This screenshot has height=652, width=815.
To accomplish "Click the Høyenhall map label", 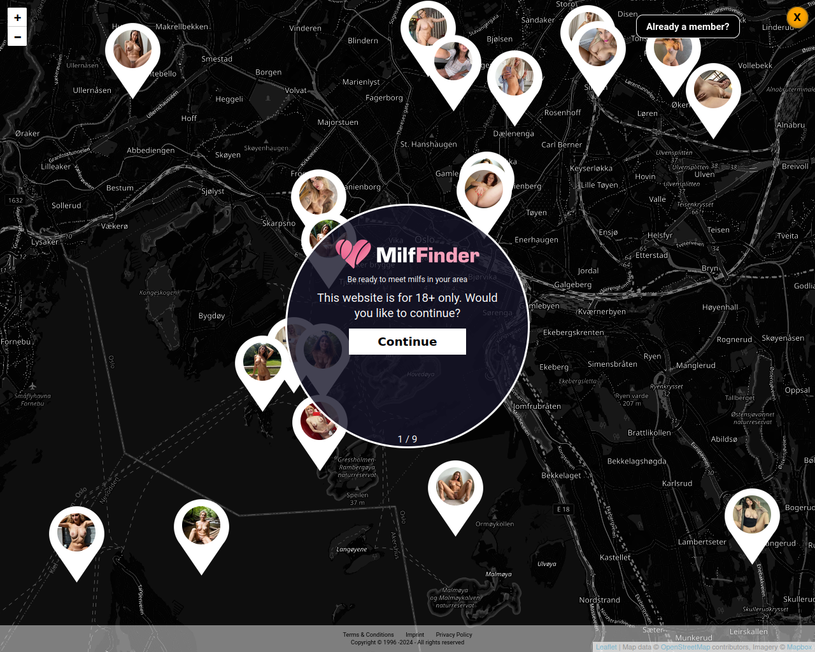I will [720, 307].
